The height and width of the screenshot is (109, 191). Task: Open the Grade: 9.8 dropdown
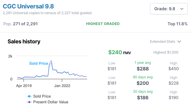coord(169,9)
